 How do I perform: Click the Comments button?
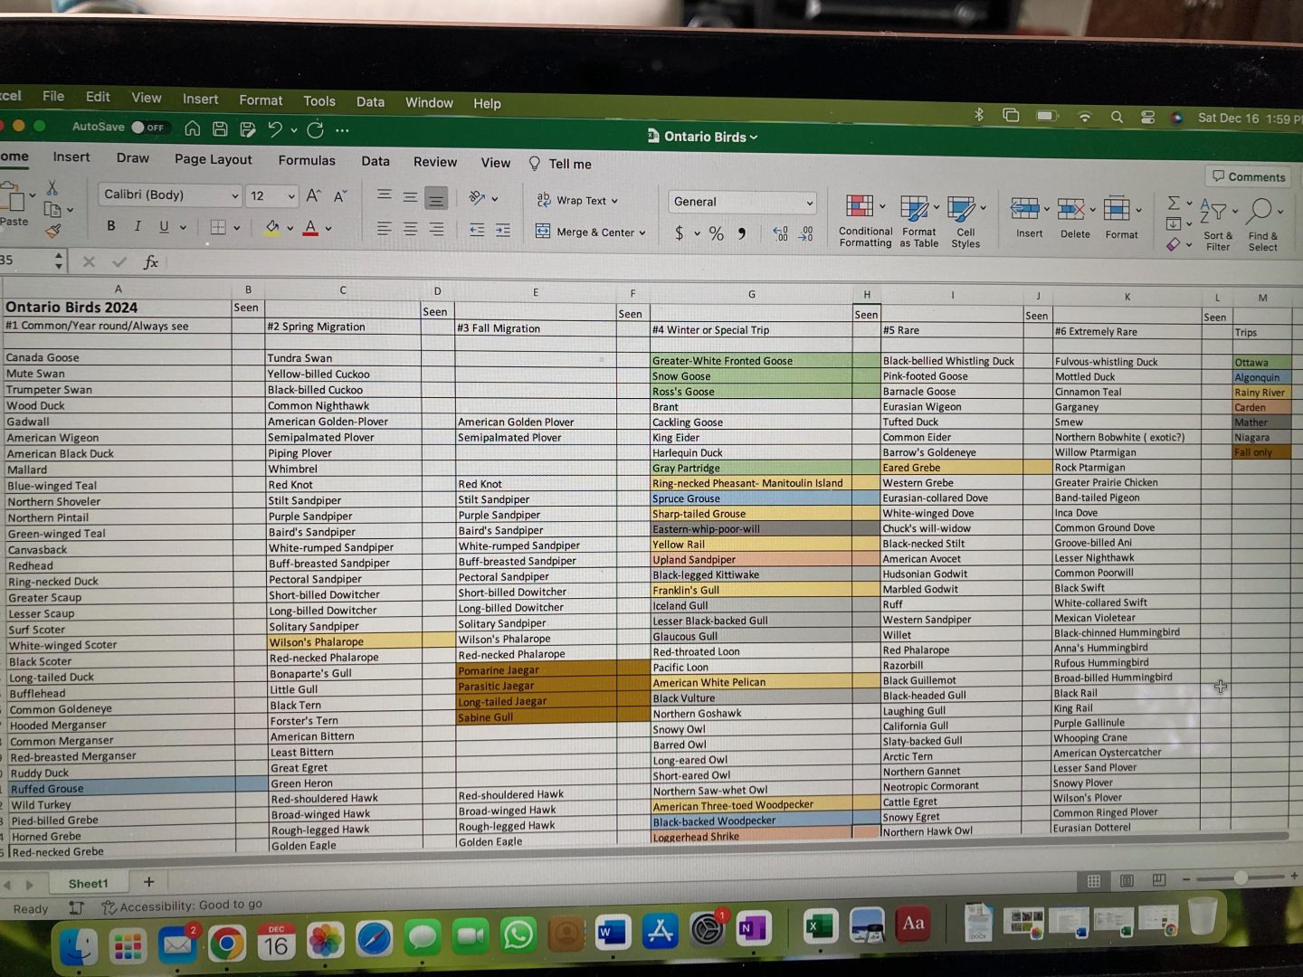click(x=1249, y=176)
